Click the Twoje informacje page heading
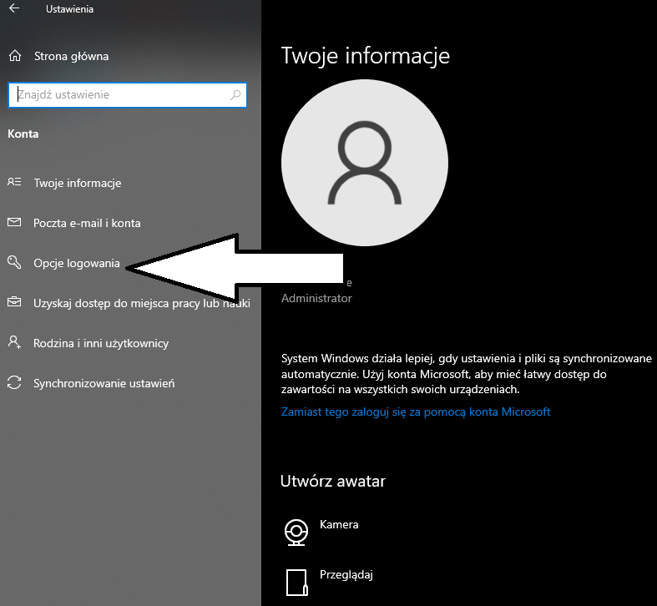 point(366,56)
